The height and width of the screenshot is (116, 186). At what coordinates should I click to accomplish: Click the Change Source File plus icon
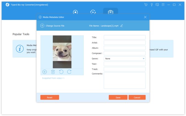click(x=42, y=26)
